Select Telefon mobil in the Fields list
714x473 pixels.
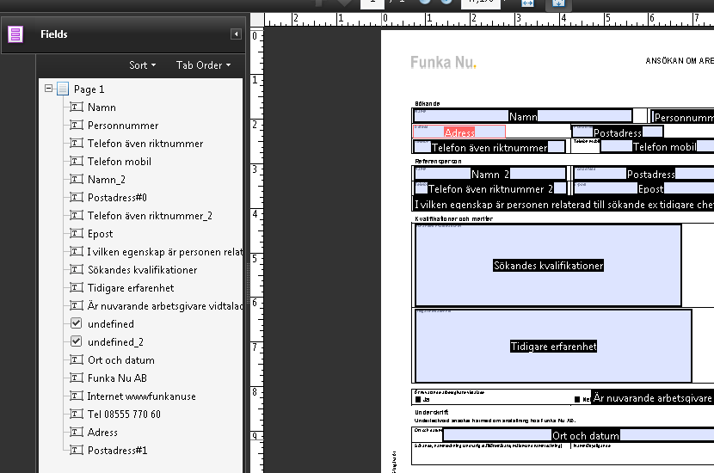[x=120, y=162]
